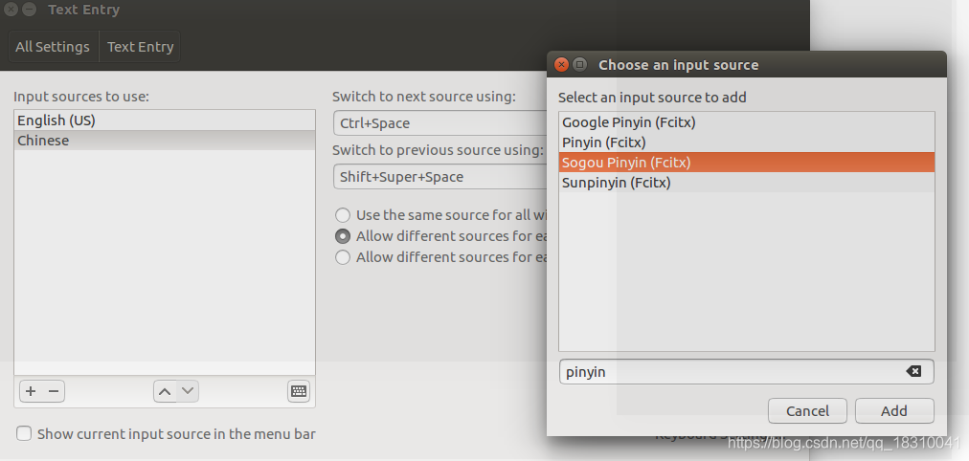The height and width of the screenshot is (461, 969).
Task: Move selected input source down
Action: click(188, 391)
